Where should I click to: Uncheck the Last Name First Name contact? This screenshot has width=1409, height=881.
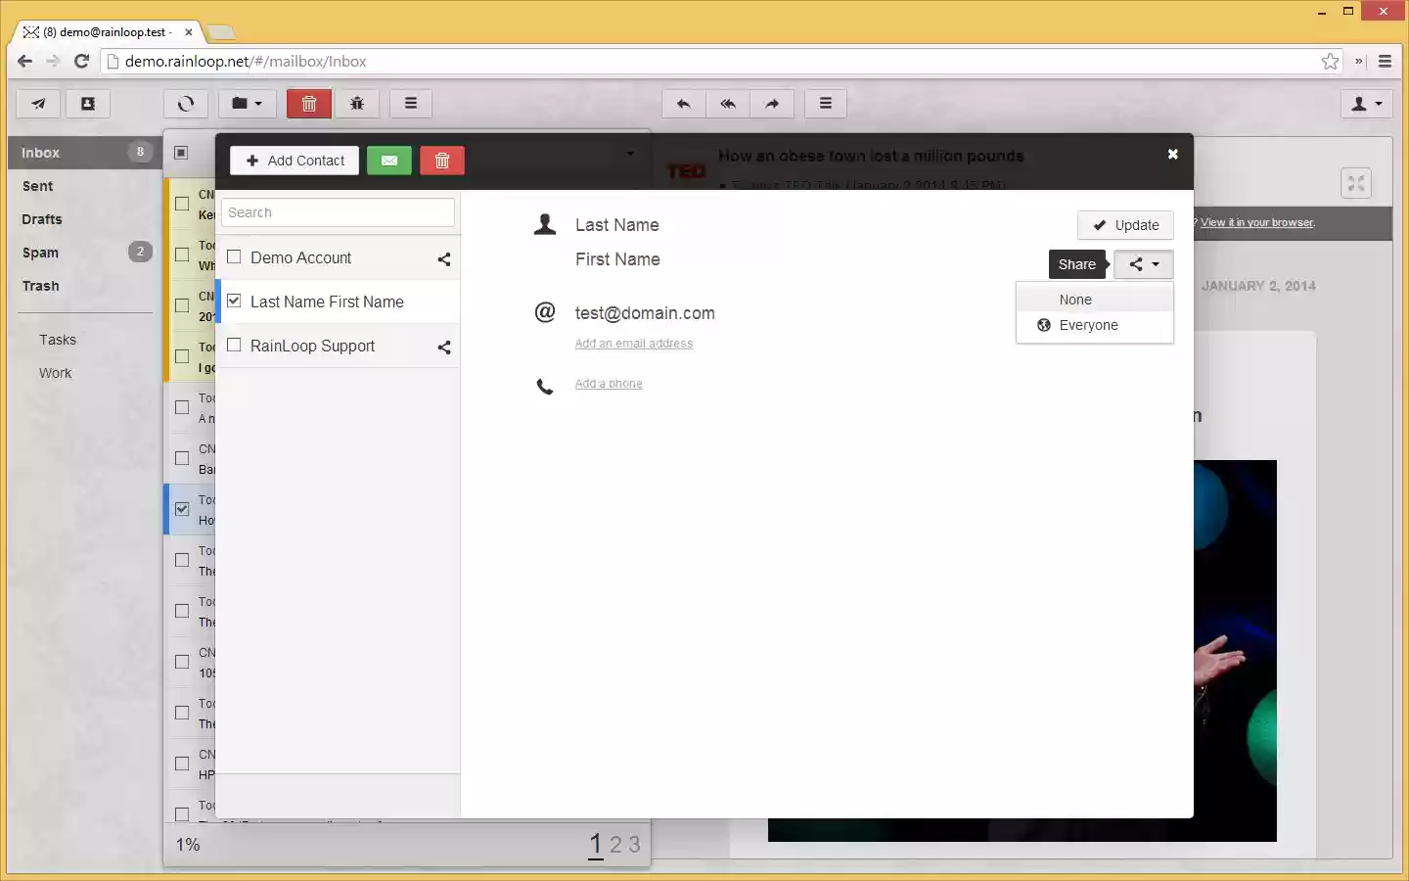(234, 301)
